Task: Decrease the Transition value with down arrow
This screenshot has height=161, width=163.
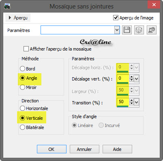Action: [x=131, y=104]
